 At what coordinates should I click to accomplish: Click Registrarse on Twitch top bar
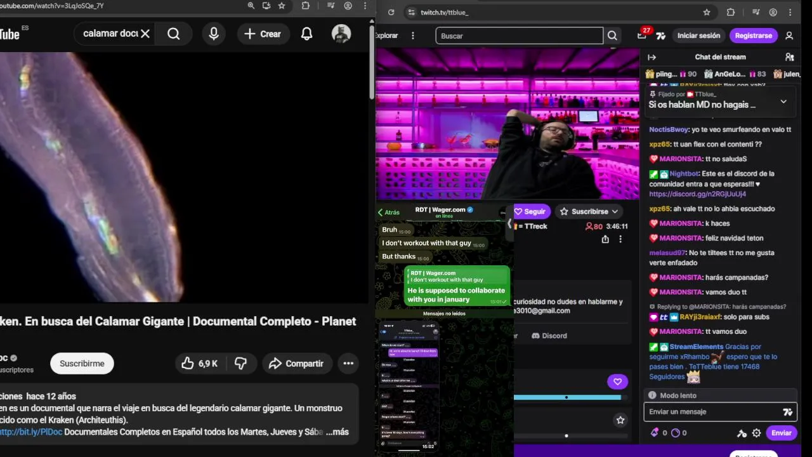pyautogui.click(x=754, y=36)
